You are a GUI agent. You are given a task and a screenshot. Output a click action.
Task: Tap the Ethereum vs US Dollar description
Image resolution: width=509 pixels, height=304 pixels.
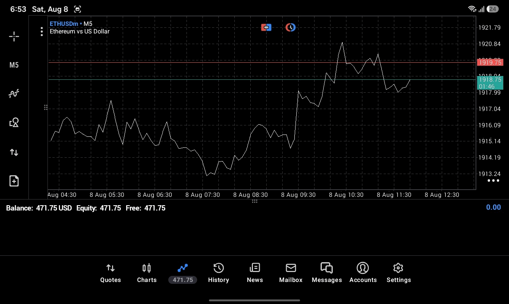[79, 32]
